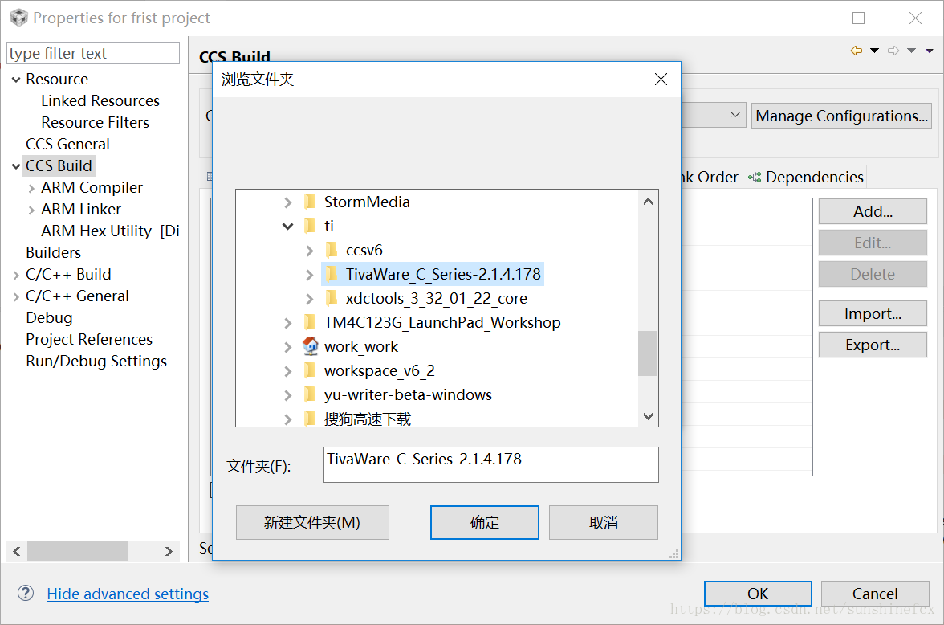Expand the ccsv6 folder
The height and width of the screenshot is (625, 944).
point(310,250)
